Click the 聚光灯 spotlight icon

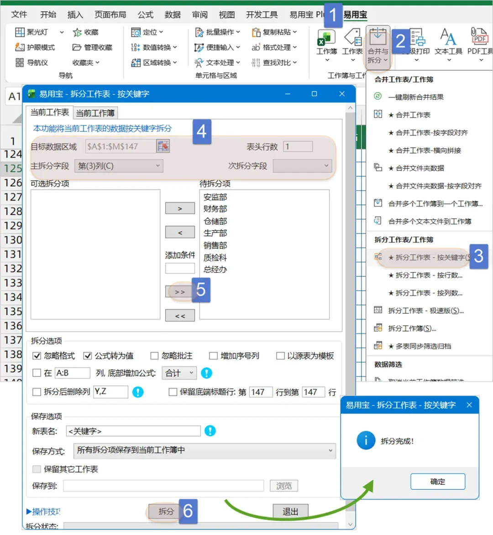click(x=20, y=32)
